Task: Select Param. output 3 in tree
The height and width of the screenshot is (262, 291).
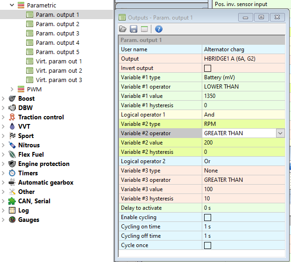Action: [57, 34]
